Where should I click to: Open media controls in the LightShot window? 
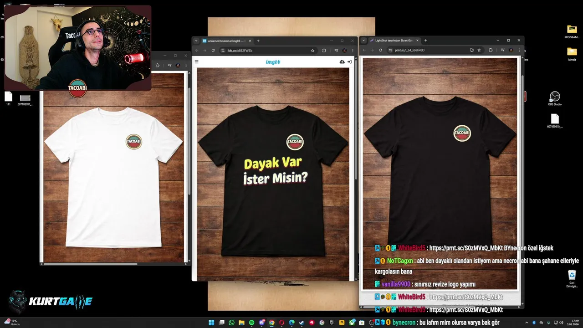503,50
